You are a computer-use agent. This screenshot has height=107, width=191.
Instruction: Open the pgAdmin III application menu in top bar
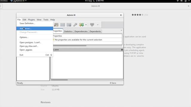coord(19,1)
